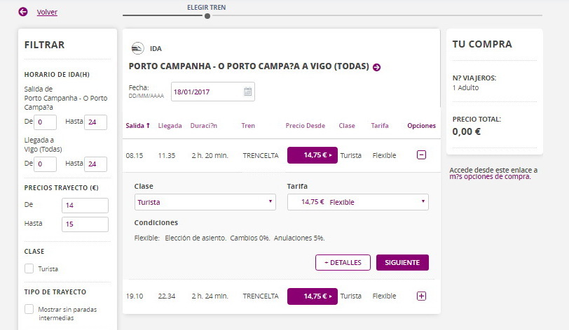Click the 14,75 € price button for 19.10 train
The image size is (569, 330).
(x=312, y=296)
